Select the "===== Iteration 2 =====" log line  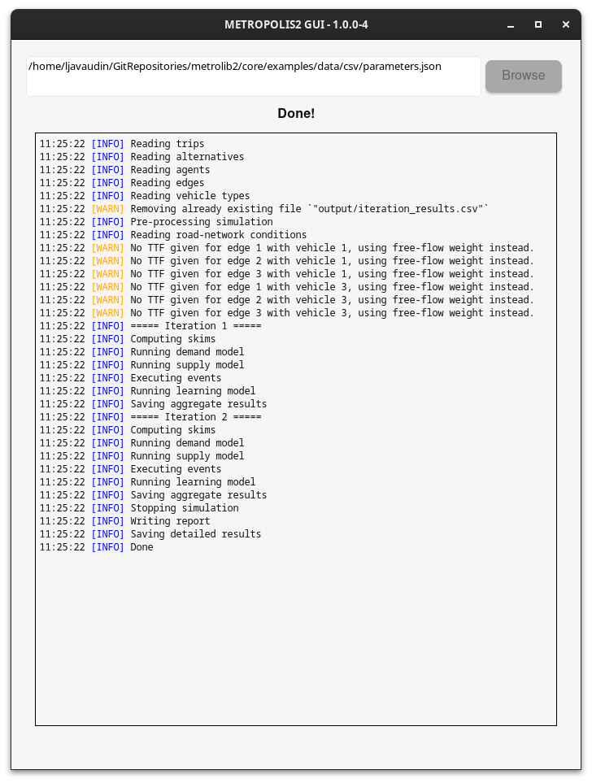150,417
